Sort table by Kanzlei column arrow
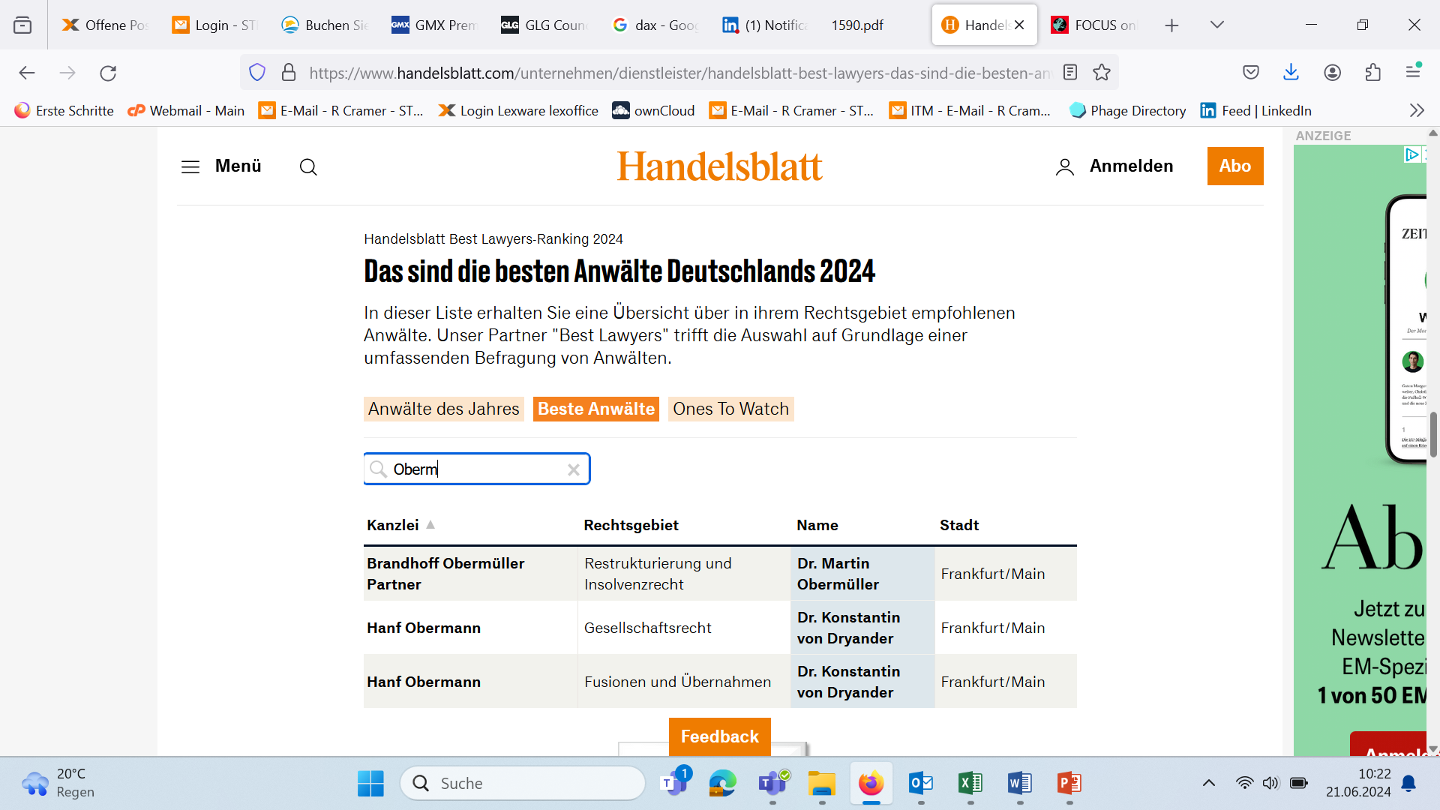The height and width of the screenshot is (810, 1440). coord(430,525)
